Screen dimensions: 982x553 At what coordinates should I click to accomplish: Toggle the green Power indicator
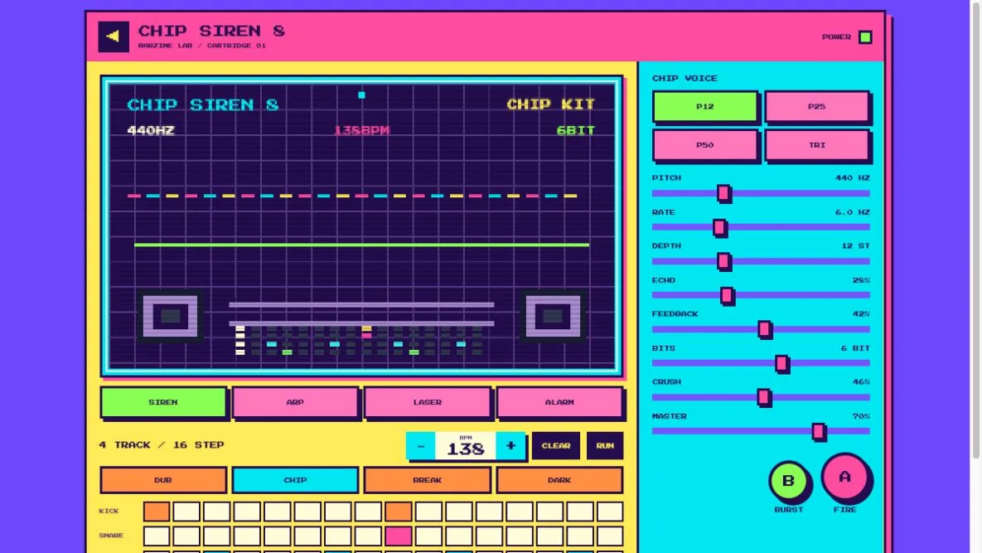pyautogui.click(x=865, y=37)
